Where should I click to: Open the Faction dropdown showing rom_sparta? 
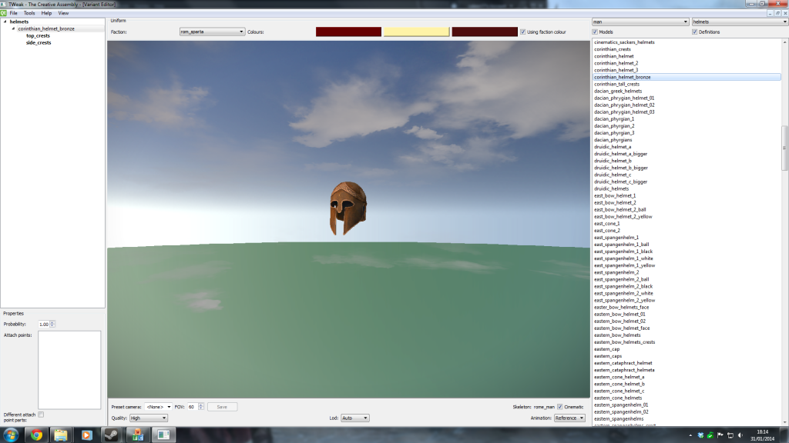pyautogui.click(x=211, y=32)
